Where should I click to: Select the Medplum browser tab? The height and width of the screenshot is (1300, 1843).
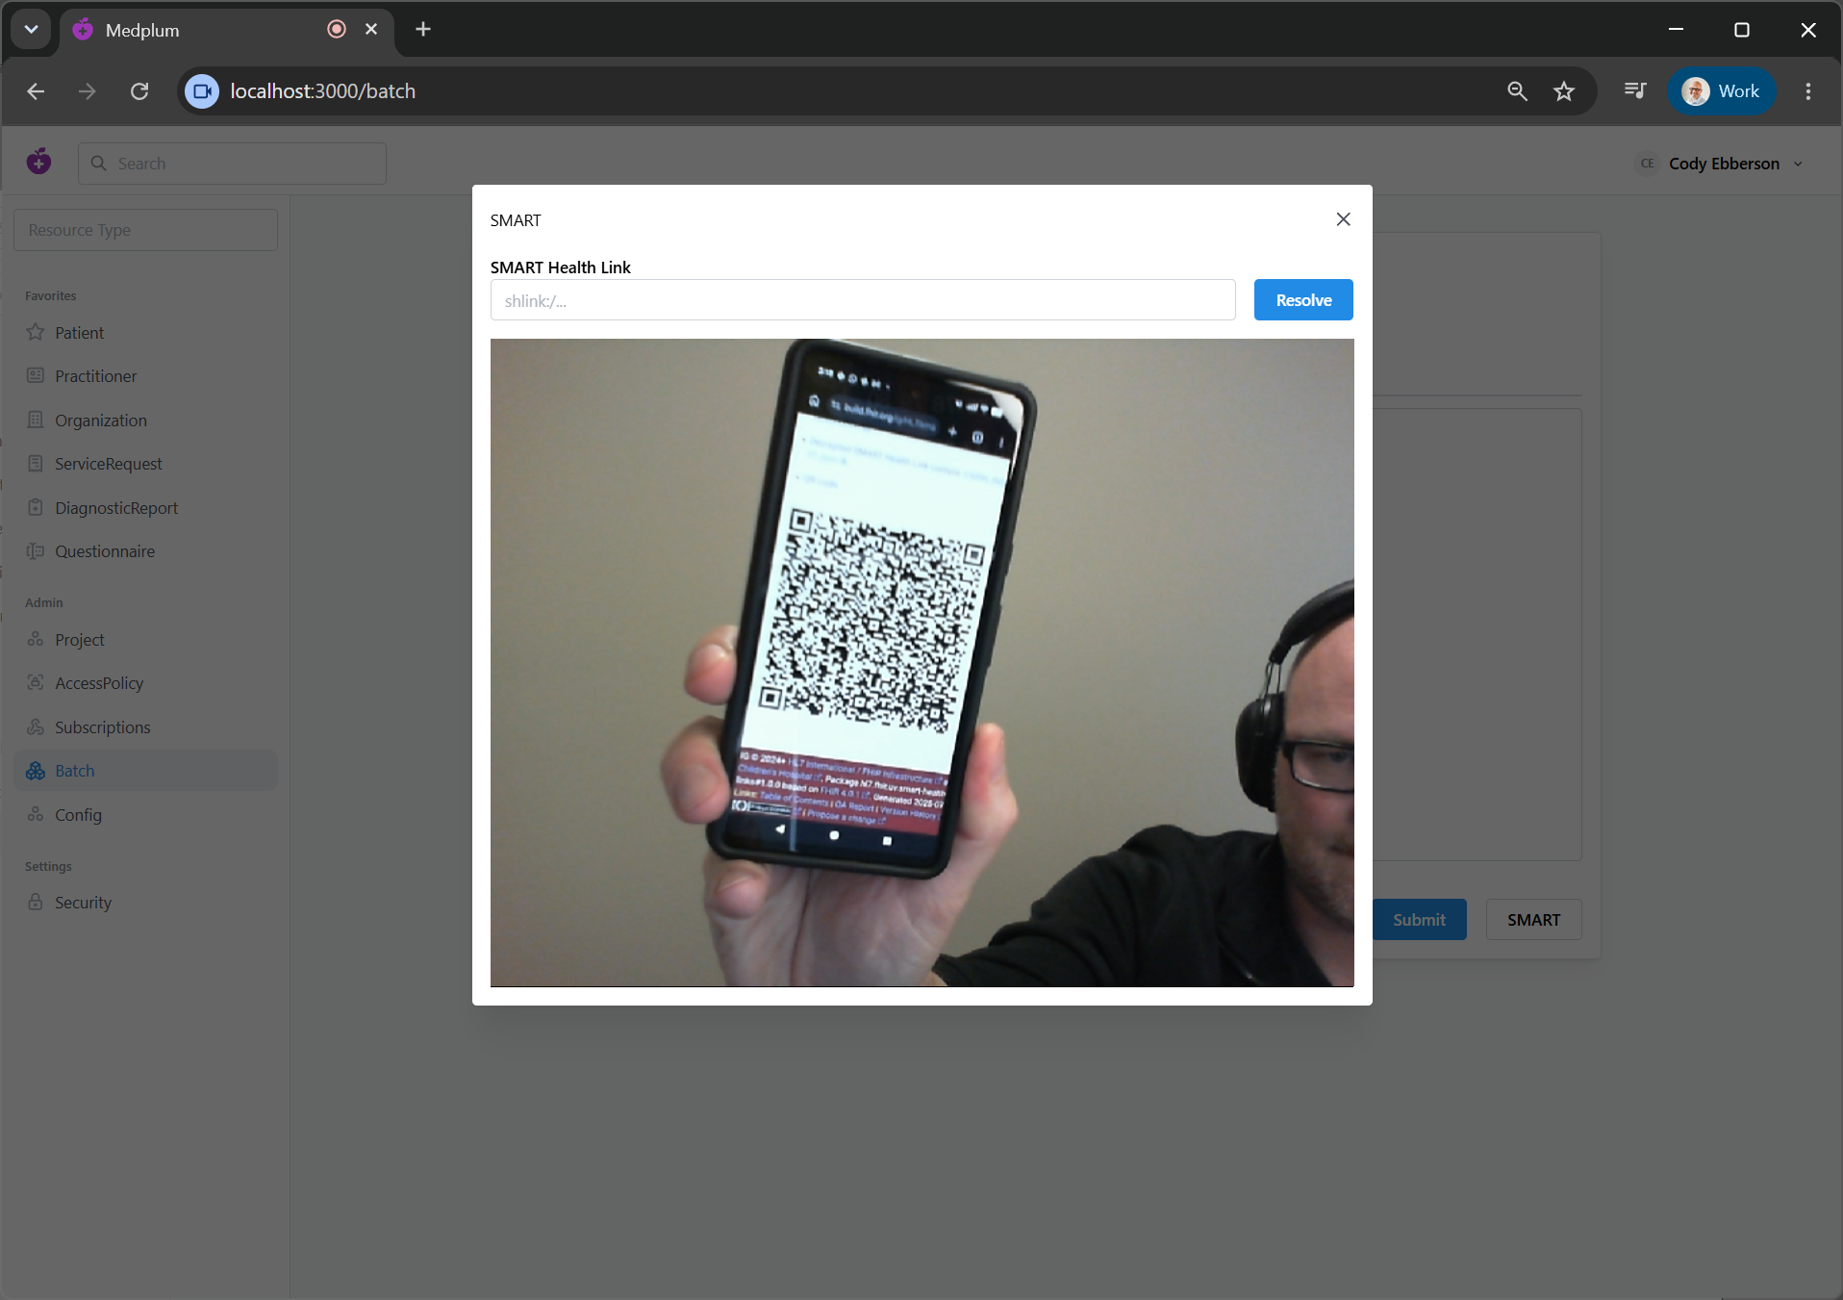pos(227,30)
